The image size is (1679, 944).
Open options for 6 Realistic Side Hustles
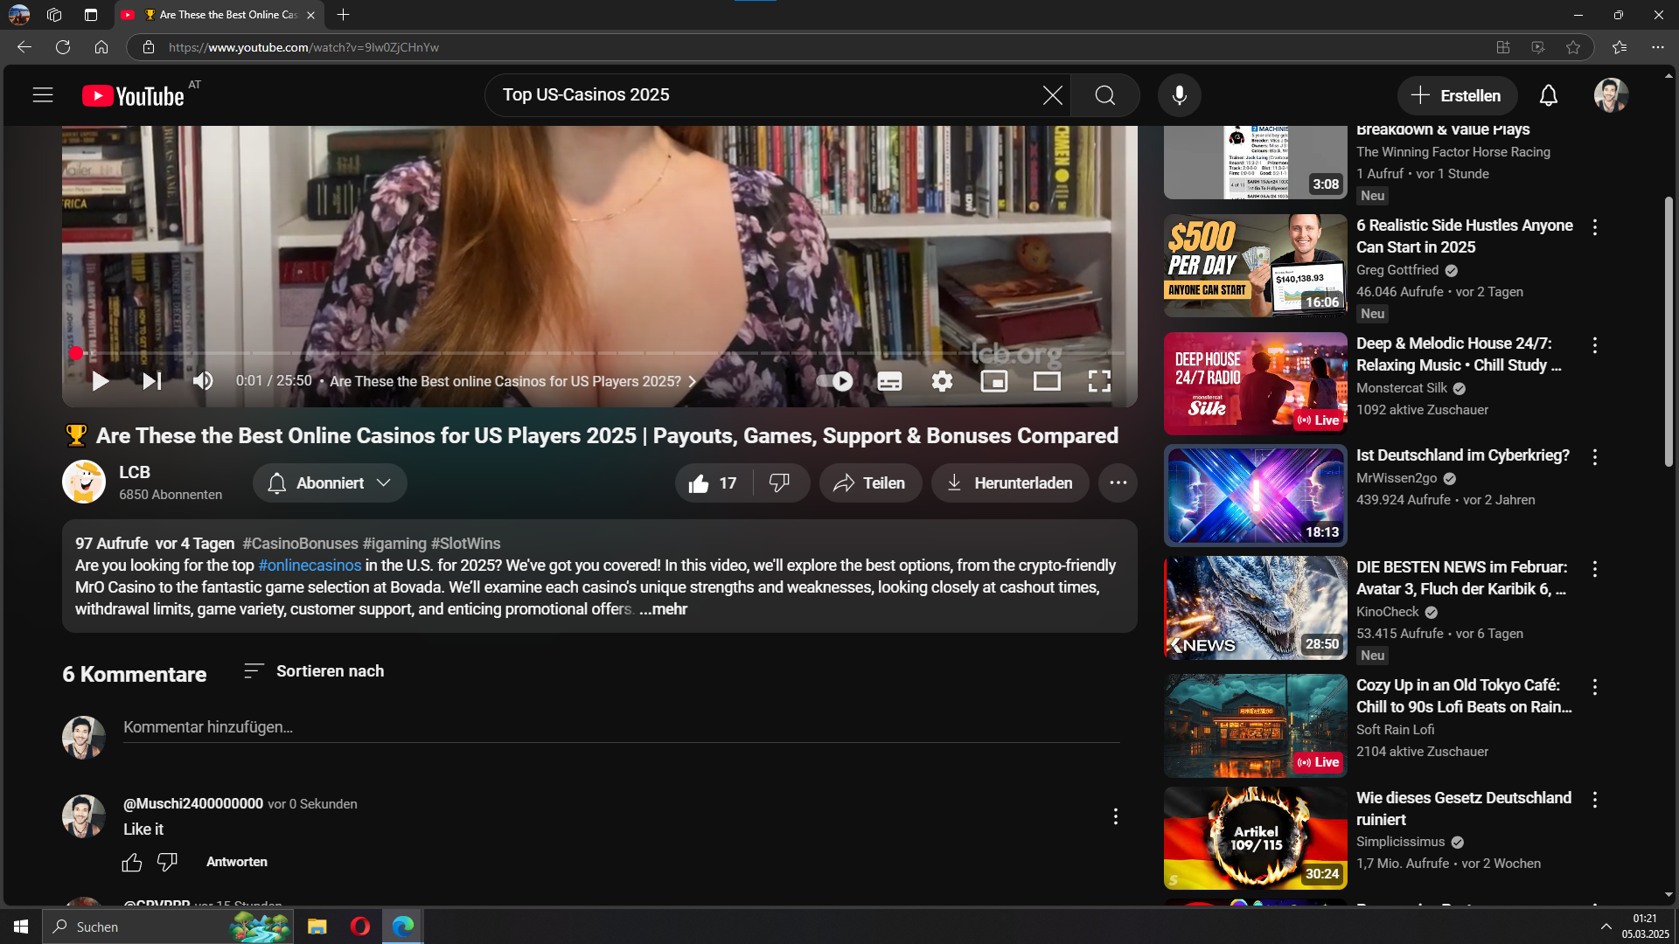coord(1595,227)
